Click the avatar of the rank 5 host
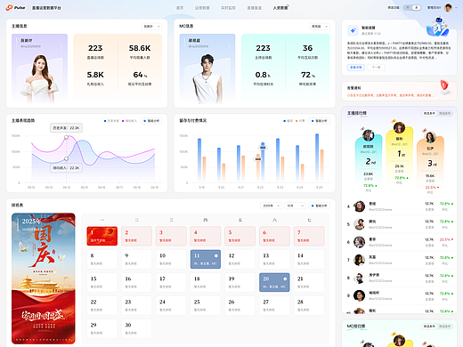The image size is (463, 347). tap(360, 224)
